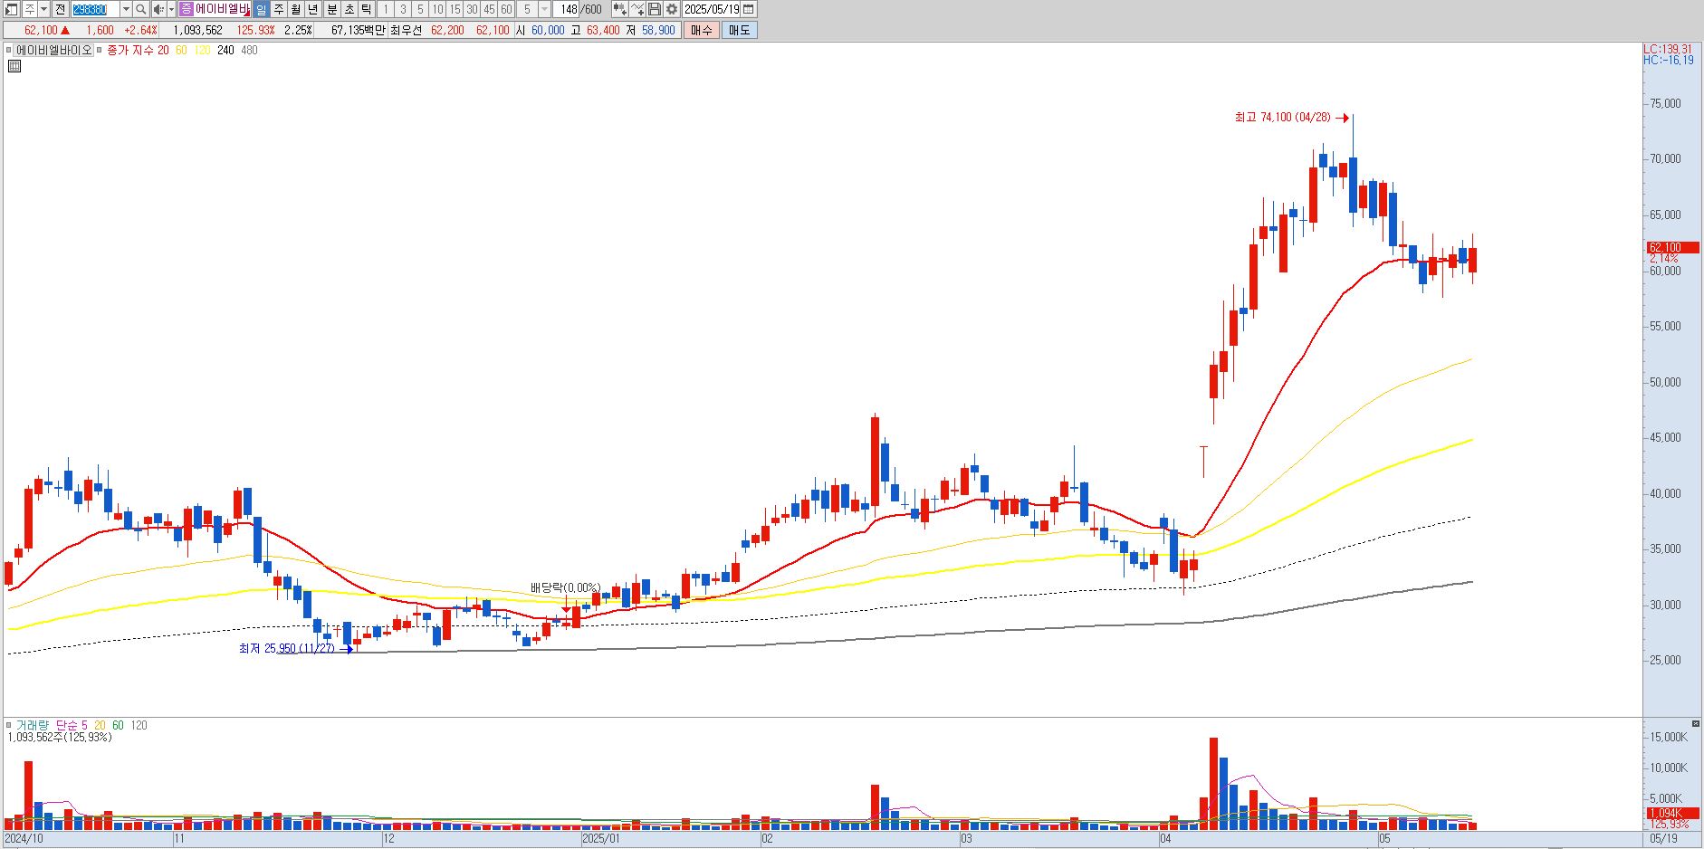
Task: Expand the speaker options dropdown arrow
Action: [171, 9]
